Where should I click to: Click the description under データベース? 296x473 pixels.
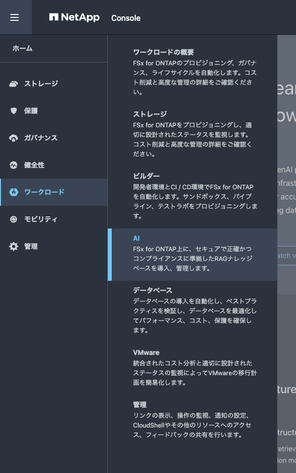click(195, 316)
